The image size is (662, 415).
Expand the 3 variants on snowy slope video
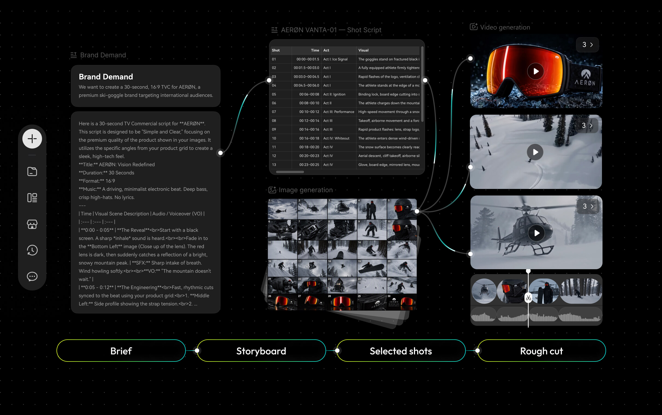(x=587, y=125)
